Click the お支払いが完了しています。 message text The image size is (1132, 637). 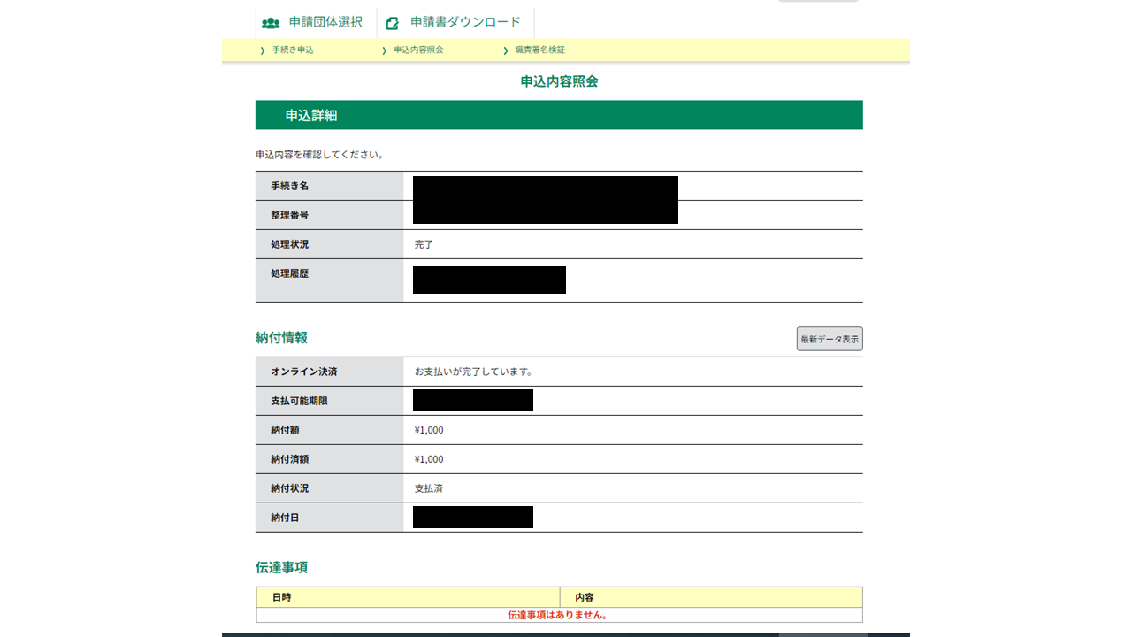[x=473, y=372]
